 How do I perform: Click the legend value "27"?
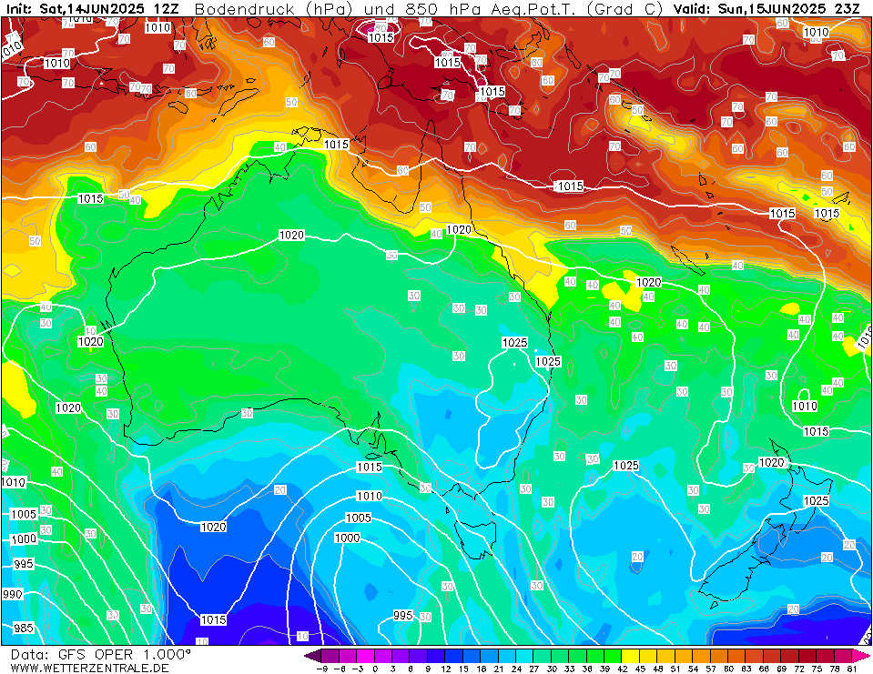[534, 669]
